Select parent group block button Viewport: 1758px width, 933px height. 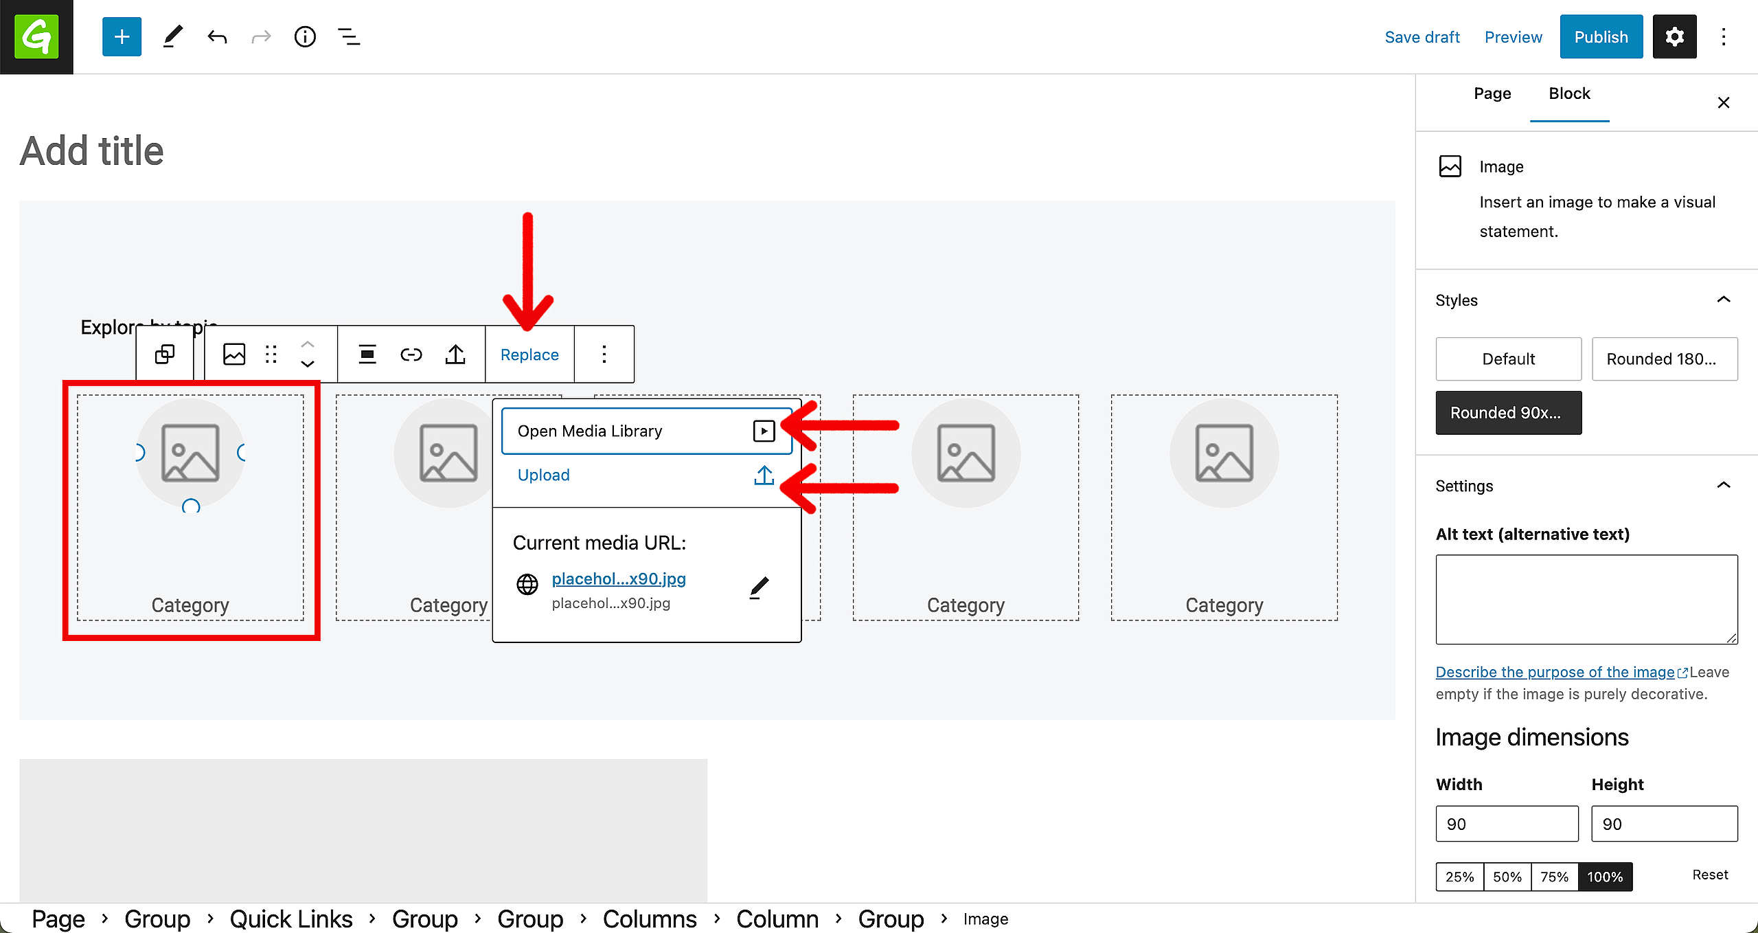165,355
